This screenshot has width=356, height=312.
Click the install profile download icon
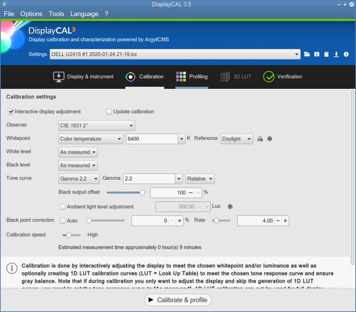coord(336,54)
